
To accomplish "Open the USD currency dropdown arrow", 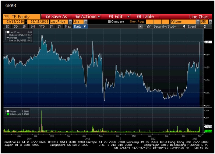I will pyautogui.click(x=210, y=22).
